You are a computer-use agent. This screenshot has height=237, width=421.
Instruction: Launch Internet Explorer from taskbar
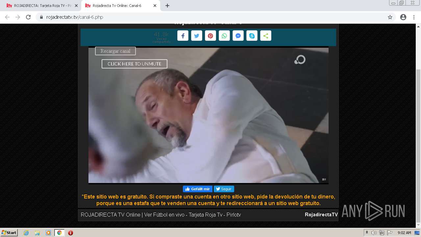26,233
